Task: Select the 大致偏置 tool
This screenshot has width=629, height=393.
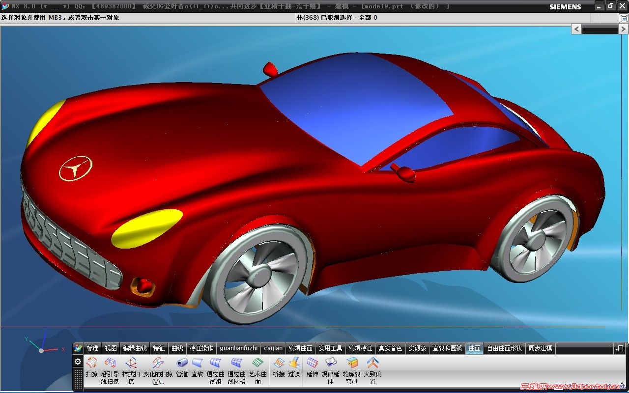Action: click(x=372, y=370)
